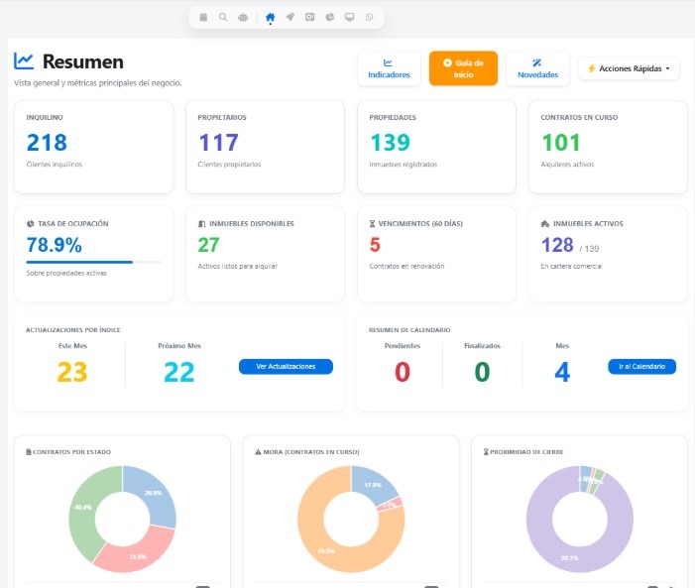
Task: Click the pie icon next to Tasa de Ocupación
Action: point(30,224)
